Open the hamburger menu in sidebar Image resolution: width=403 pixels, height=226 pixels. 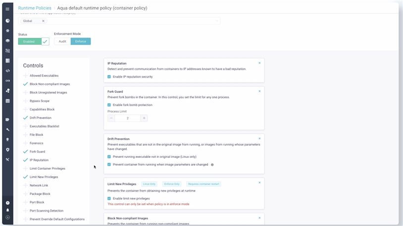7,9
